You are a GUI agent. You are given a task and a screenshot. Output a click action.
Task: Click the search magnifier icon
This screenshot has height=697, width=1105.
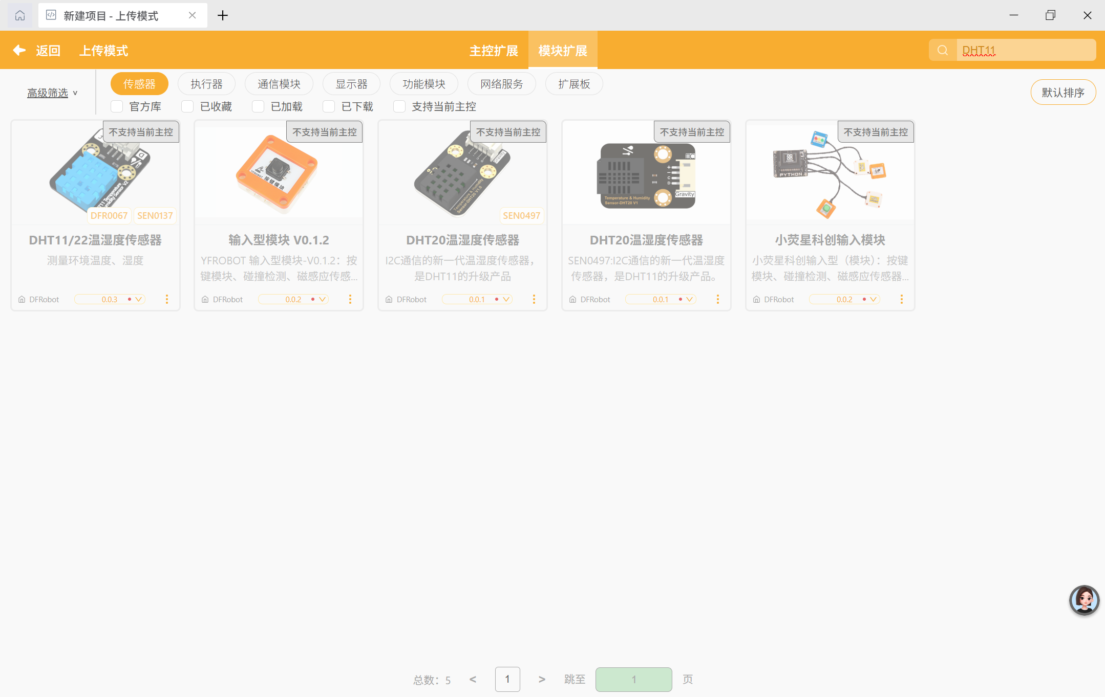[943, 50]
